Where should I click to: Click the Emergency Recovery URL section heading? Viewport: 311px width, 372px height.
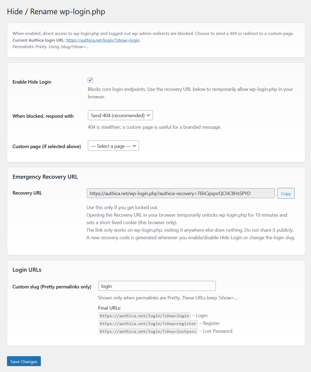(x=45, y=177)
